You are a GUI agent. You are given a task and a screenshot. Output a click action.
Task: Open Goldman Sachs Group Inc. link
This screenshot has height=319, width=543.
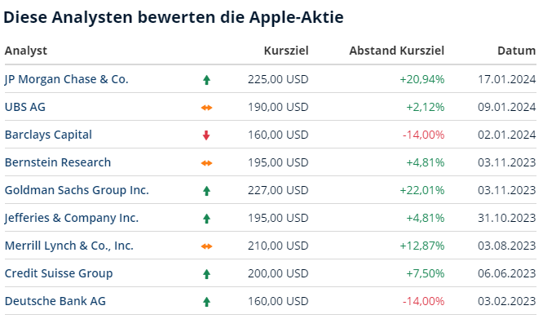click(77, 190)
